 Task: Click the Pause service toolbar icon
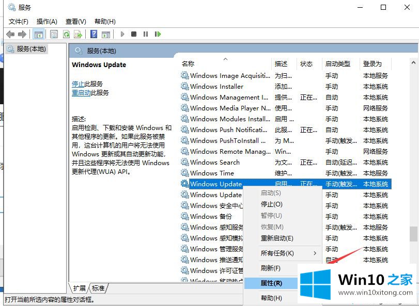(x=146, y=34)
